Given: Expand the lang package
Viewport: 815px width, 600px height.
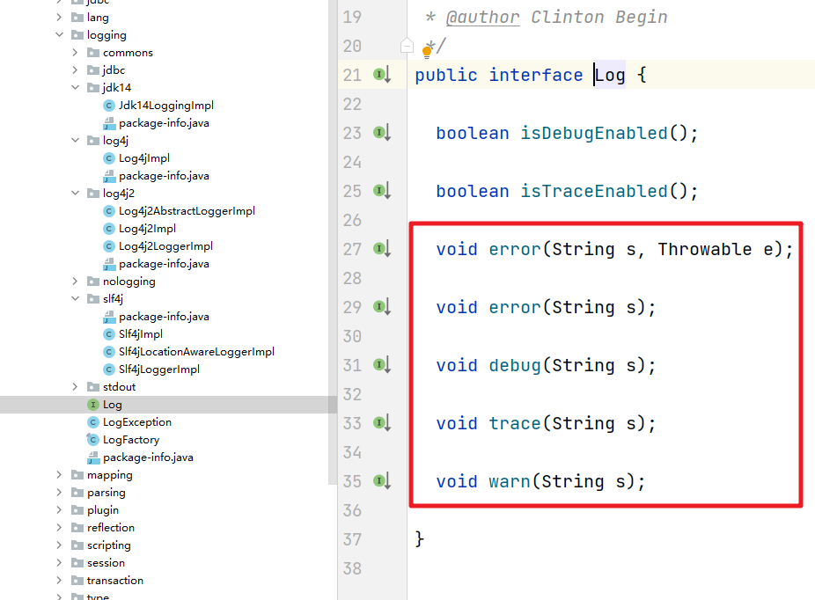Looking at the screenshot, I should click(x=59, y=17).
